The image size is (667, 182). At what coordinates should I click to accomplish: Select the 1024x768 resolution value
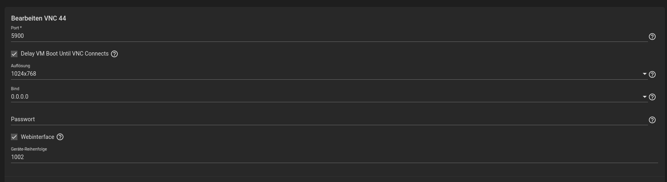coord(23,74)
